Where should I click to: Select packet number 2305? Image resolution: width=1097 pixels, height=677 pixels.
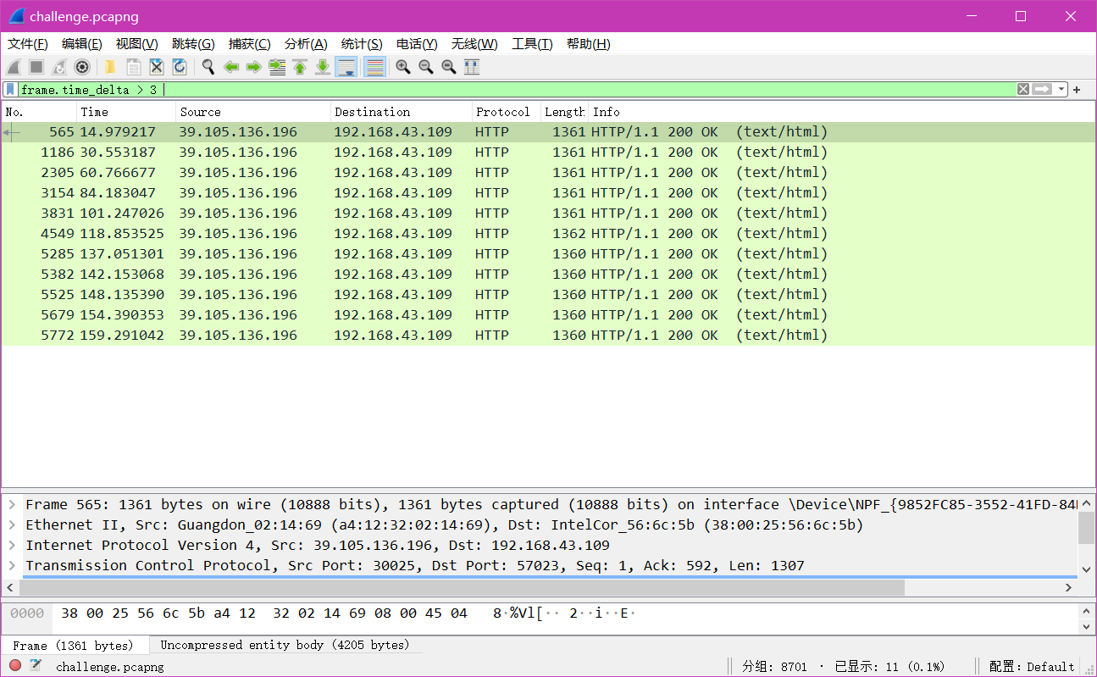pos(548,173)
